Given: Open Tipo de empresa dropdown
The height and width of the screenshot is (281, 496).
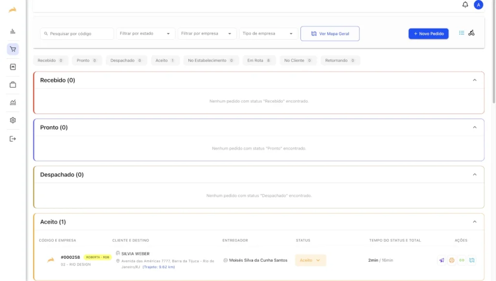Looking at the screenshot, I should point(268,33).
